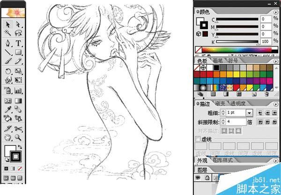Set toolbox None fill mode button
This screenshot has width=281, height=195.
tap(20, 169)
